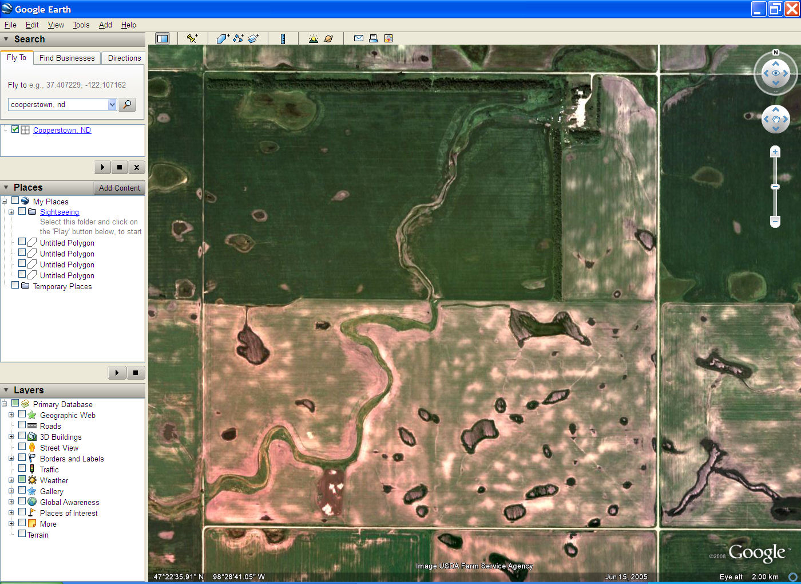Click the Print toolbar icon
This screenshot has height=584, width=801.
373,38
